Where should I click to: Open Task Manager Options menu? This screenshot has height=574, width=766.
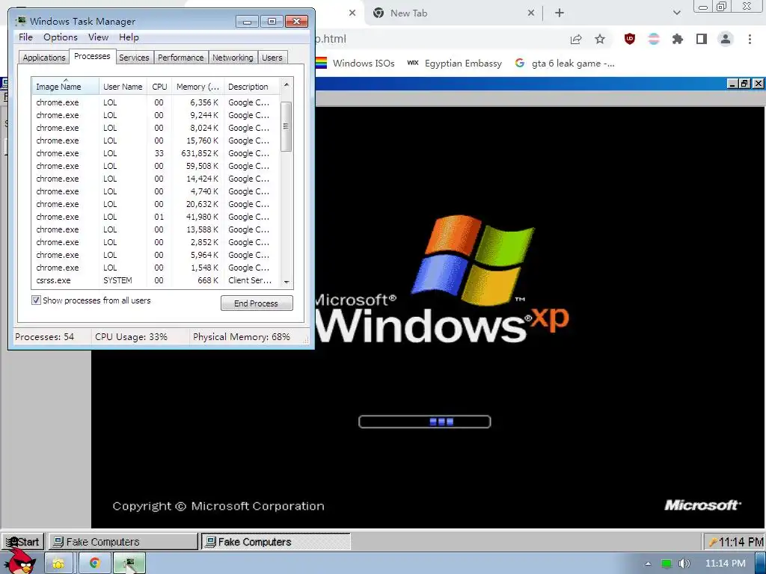pos(60,37)
